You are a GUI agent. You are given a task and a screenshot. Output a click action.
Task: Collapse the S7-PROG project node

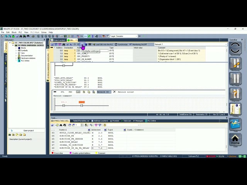(13, 45)
